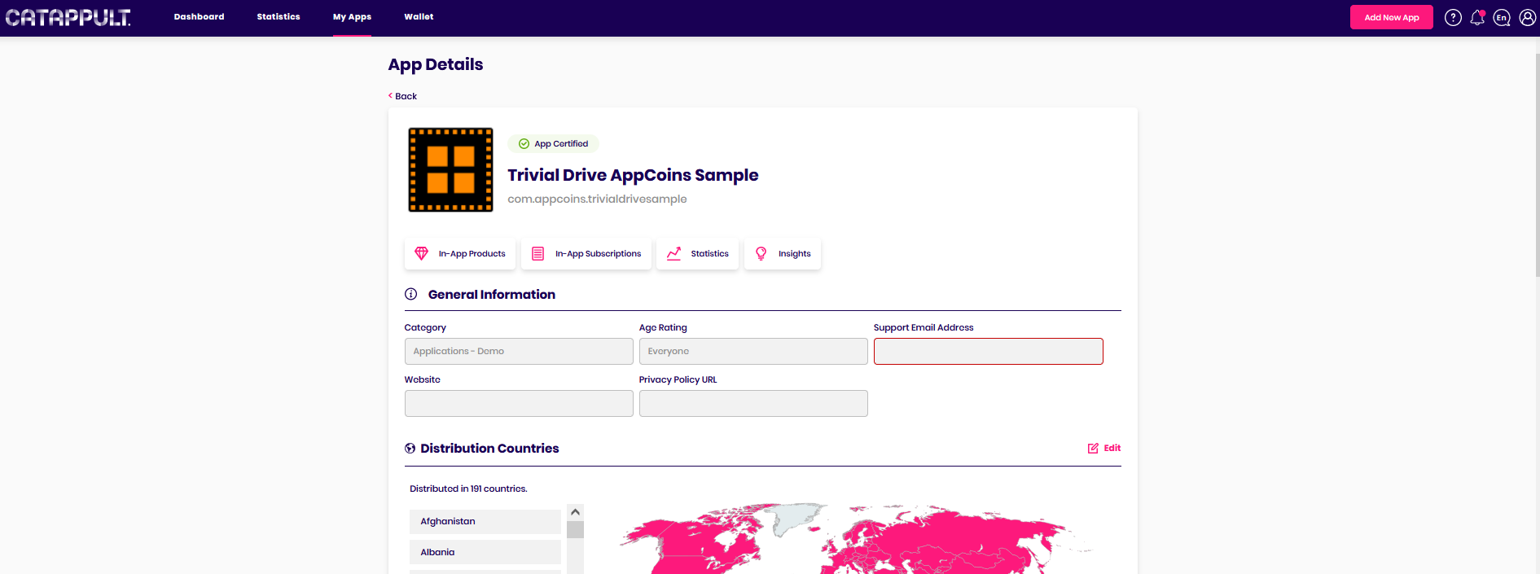Select the My Apps tab
This screenshot has width=1540, height=574.
click(352, 16)
